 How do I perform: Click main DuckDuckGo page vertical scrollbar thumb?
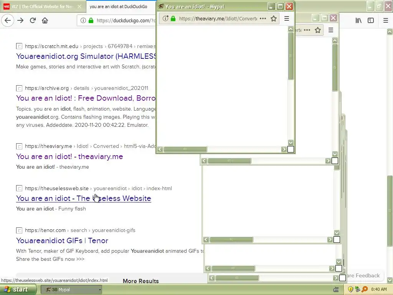390,211
